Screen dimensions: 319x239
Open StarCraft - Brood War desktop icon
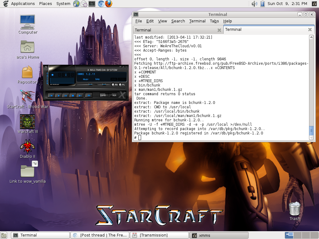tap(27, 96)
